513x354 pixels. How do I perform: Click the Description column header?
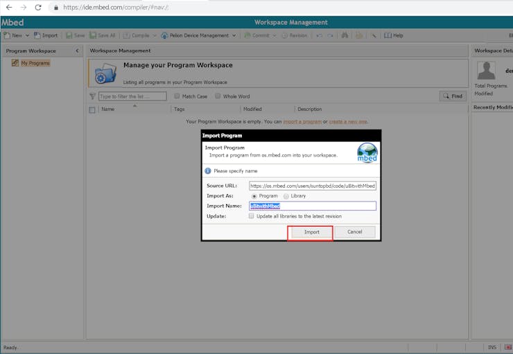[309, 109]
